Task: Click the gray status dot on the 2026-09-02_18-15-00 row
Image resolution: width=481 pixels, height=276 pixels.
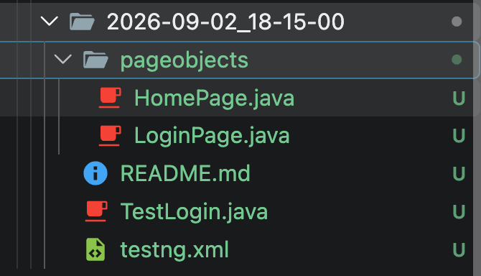Action: [x=457, y=22]
